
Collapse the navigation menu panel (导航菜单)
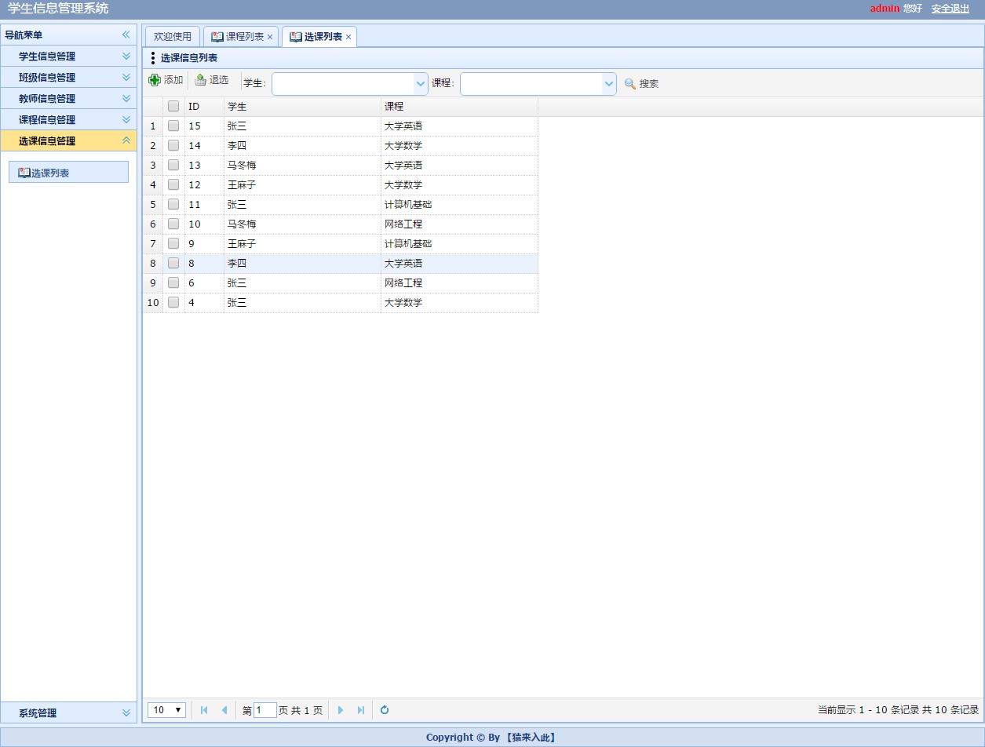coord(126,35)
